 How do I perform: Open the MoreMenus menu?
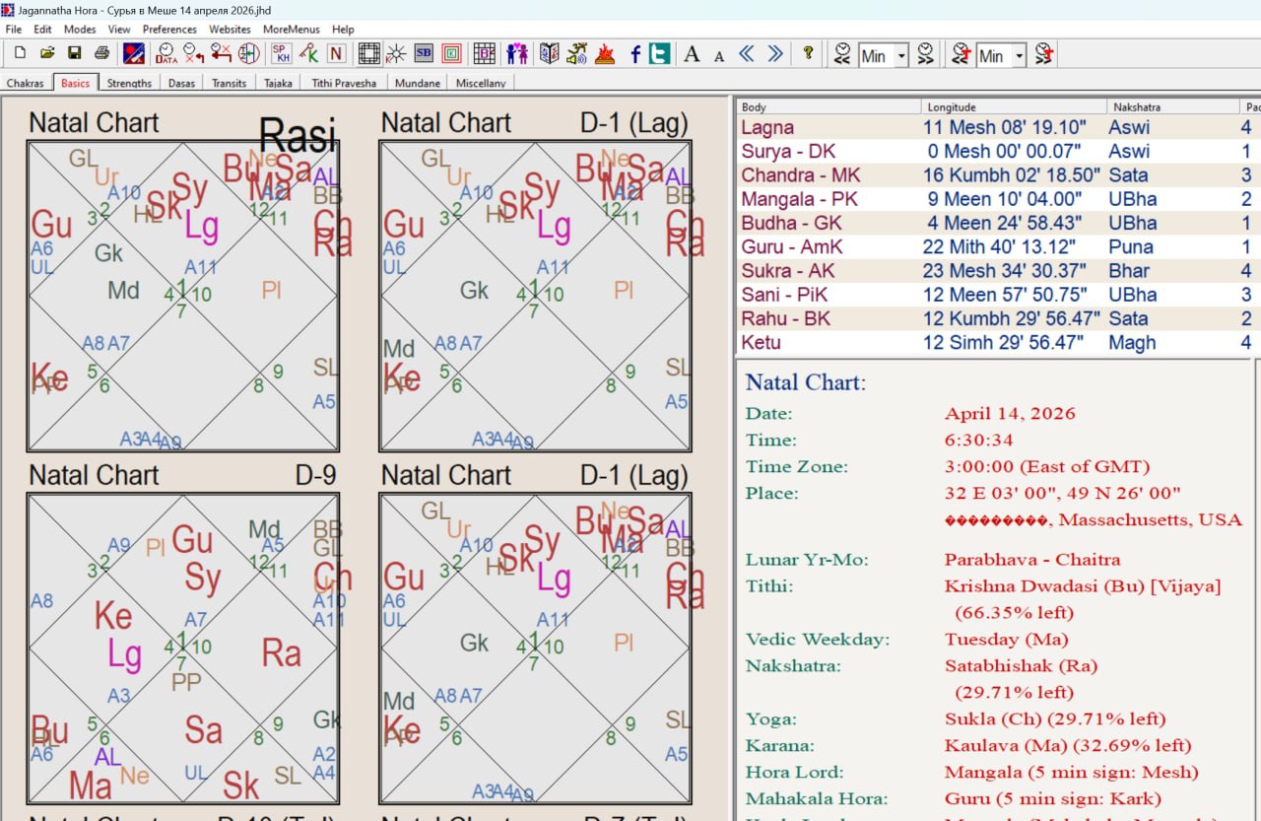tap(291, 30)
